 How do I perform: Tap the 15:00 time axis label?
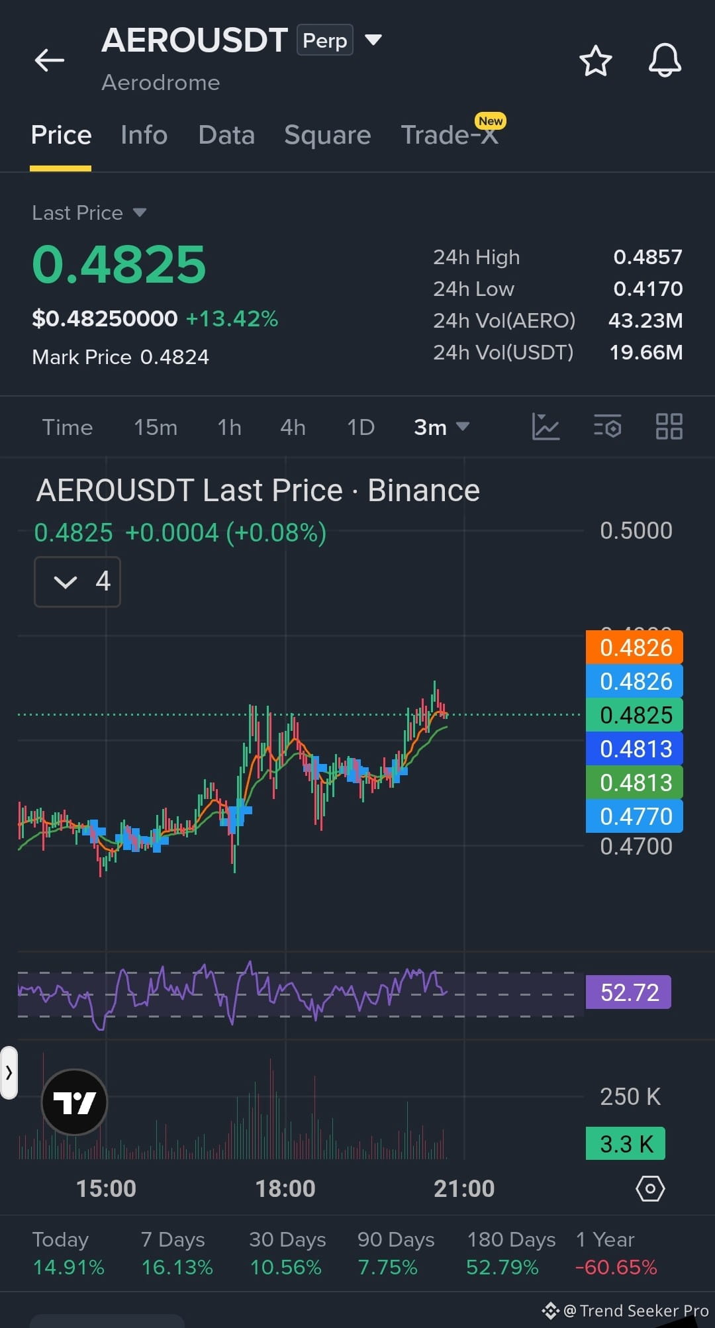(x=106, y=1189)
